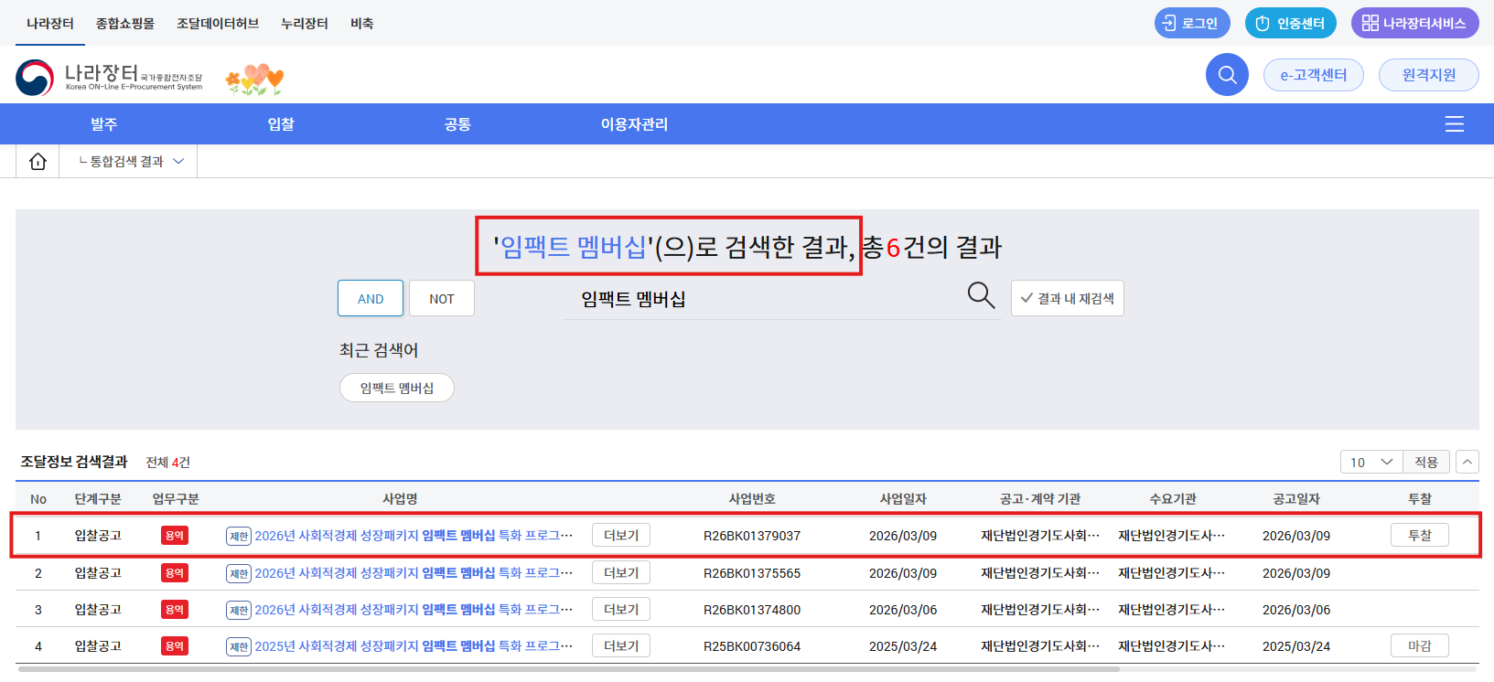Image resolution: width=1494 pixels, height=682 pixels.
Task: Click the blue circular search icon
Action: pos(1227,75)
